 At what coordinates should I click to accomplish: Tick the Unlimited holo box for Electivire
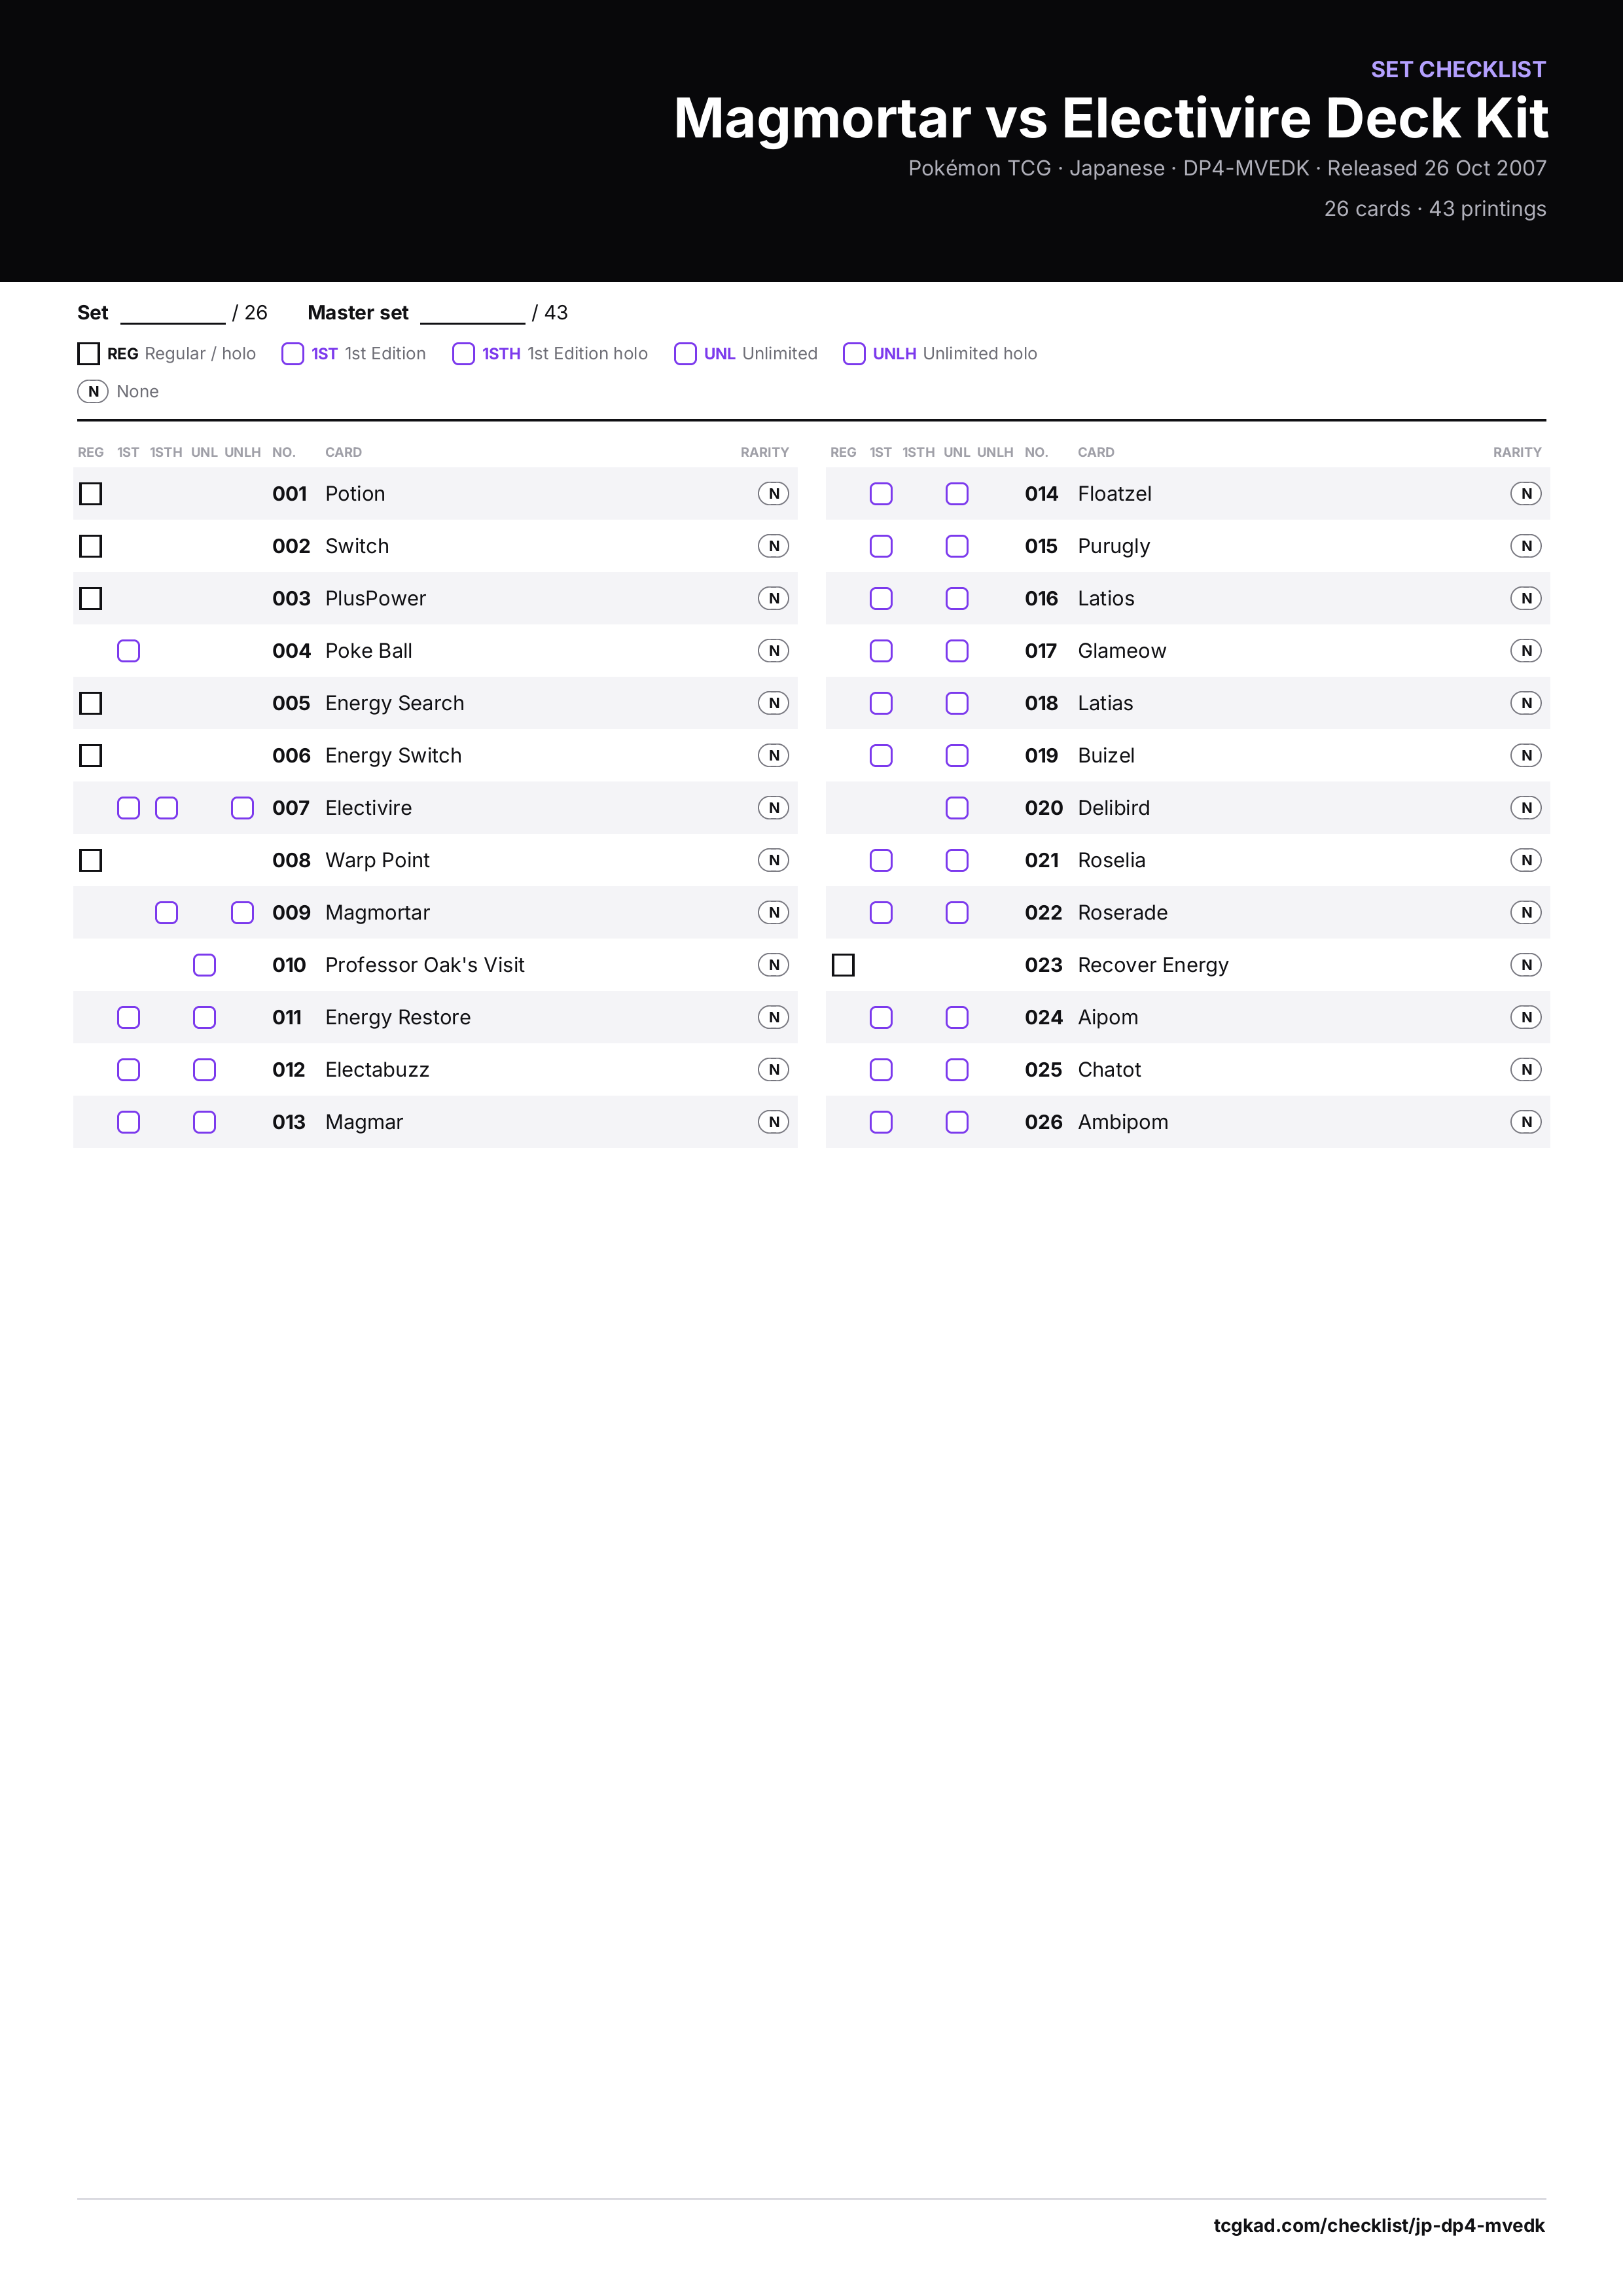pos(243,808)
